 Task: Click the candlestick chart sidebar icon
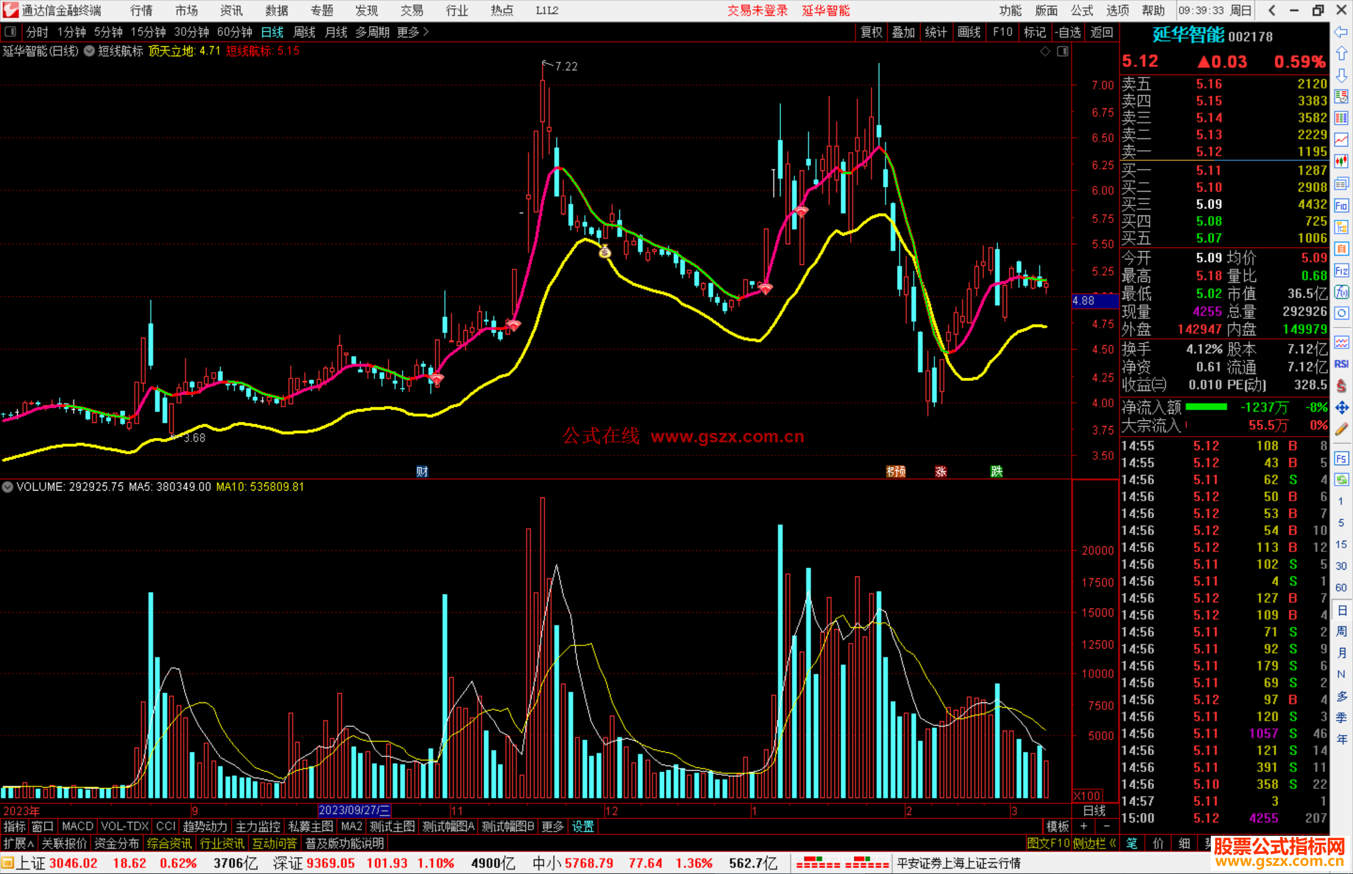[x=1341, y=162]
